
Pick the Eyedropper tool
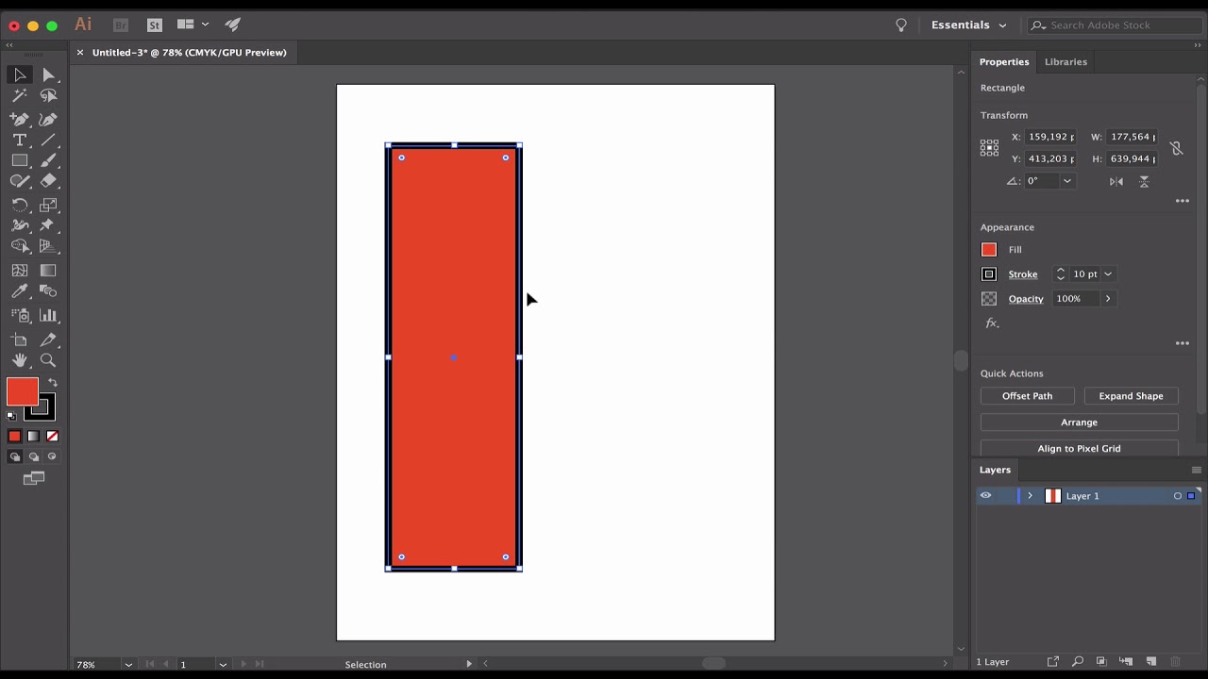pyautogui.click(x=20, y=292)
